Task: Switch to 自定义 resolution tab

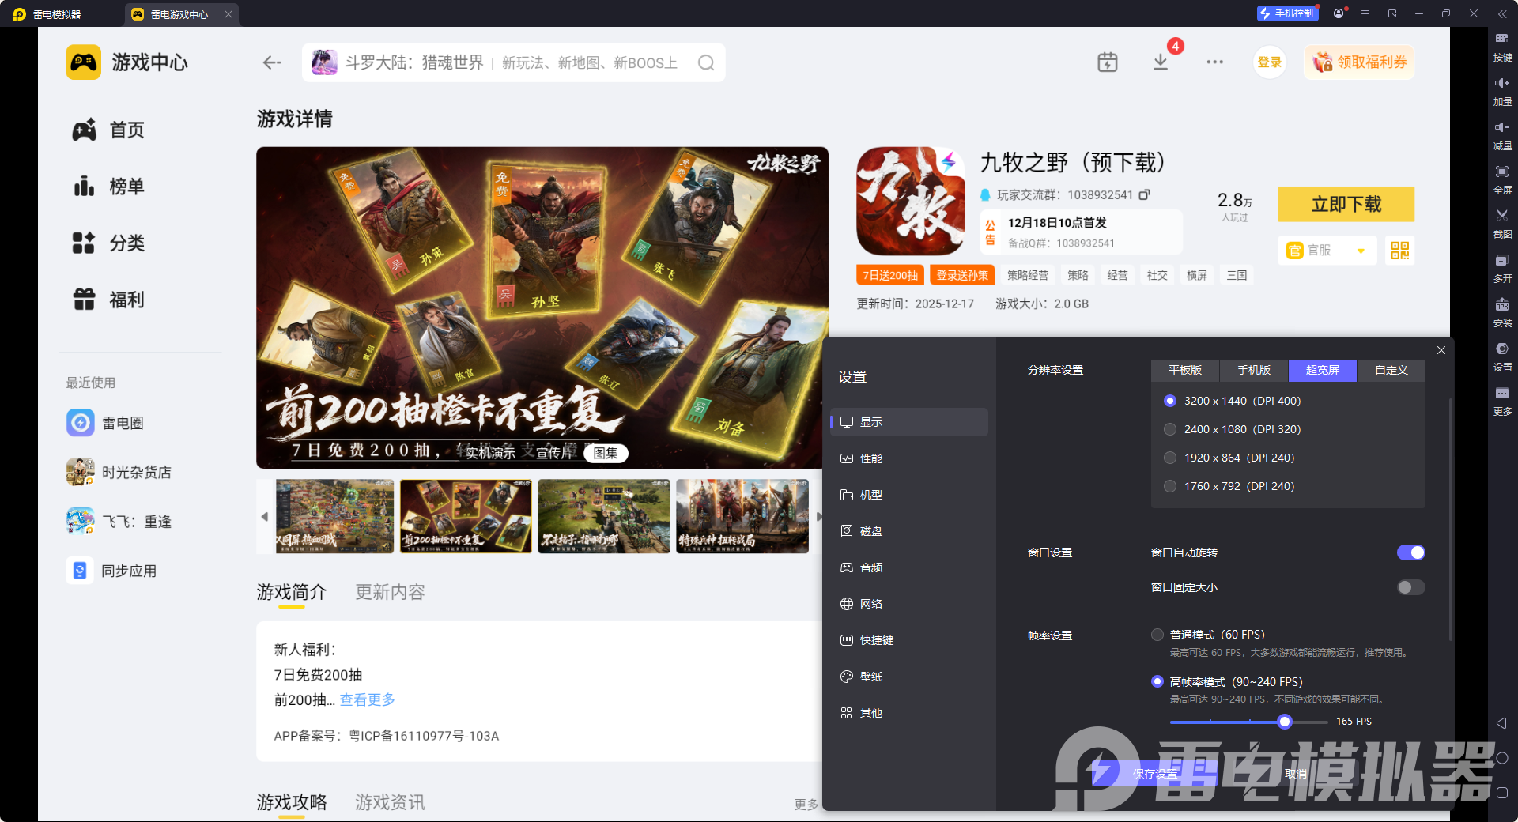Action: point(1391,370)
